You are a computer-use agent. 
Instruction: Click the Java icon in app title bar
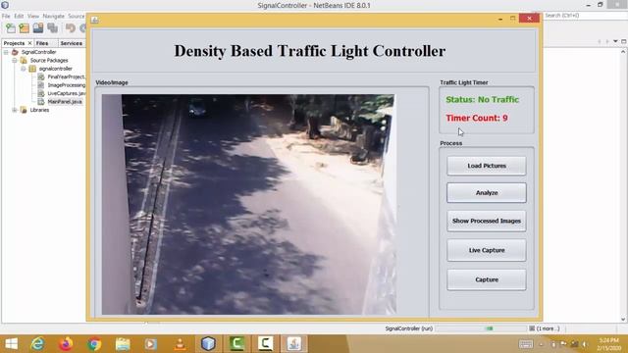coord(94,20)
